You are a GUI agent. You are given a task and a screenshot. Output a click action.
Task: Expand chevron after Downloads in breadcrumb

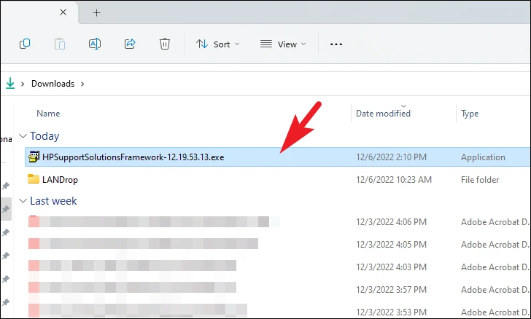tap(82, 84)
